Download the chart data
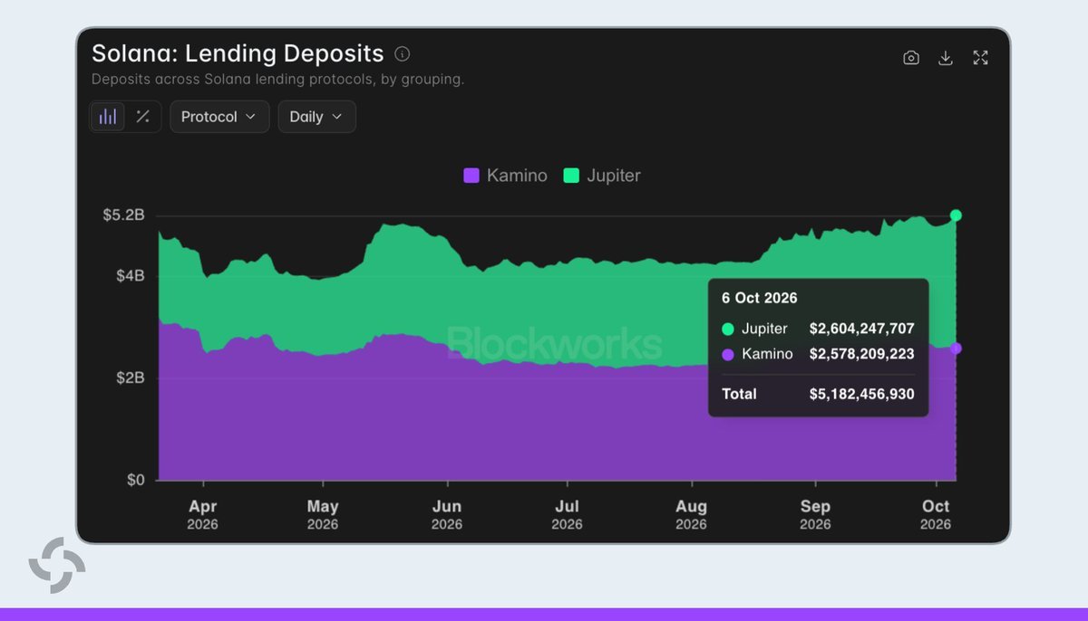This screenshot has width=1088, height=621. [x=946, y=58]
